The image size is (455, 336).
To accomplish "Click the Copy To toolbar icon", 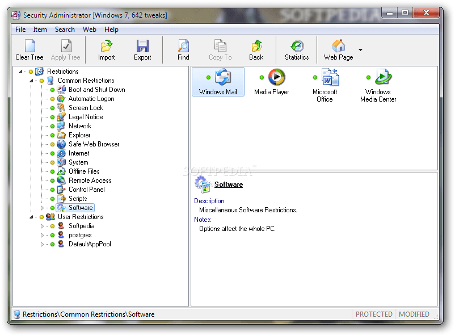I will (220, 46).
